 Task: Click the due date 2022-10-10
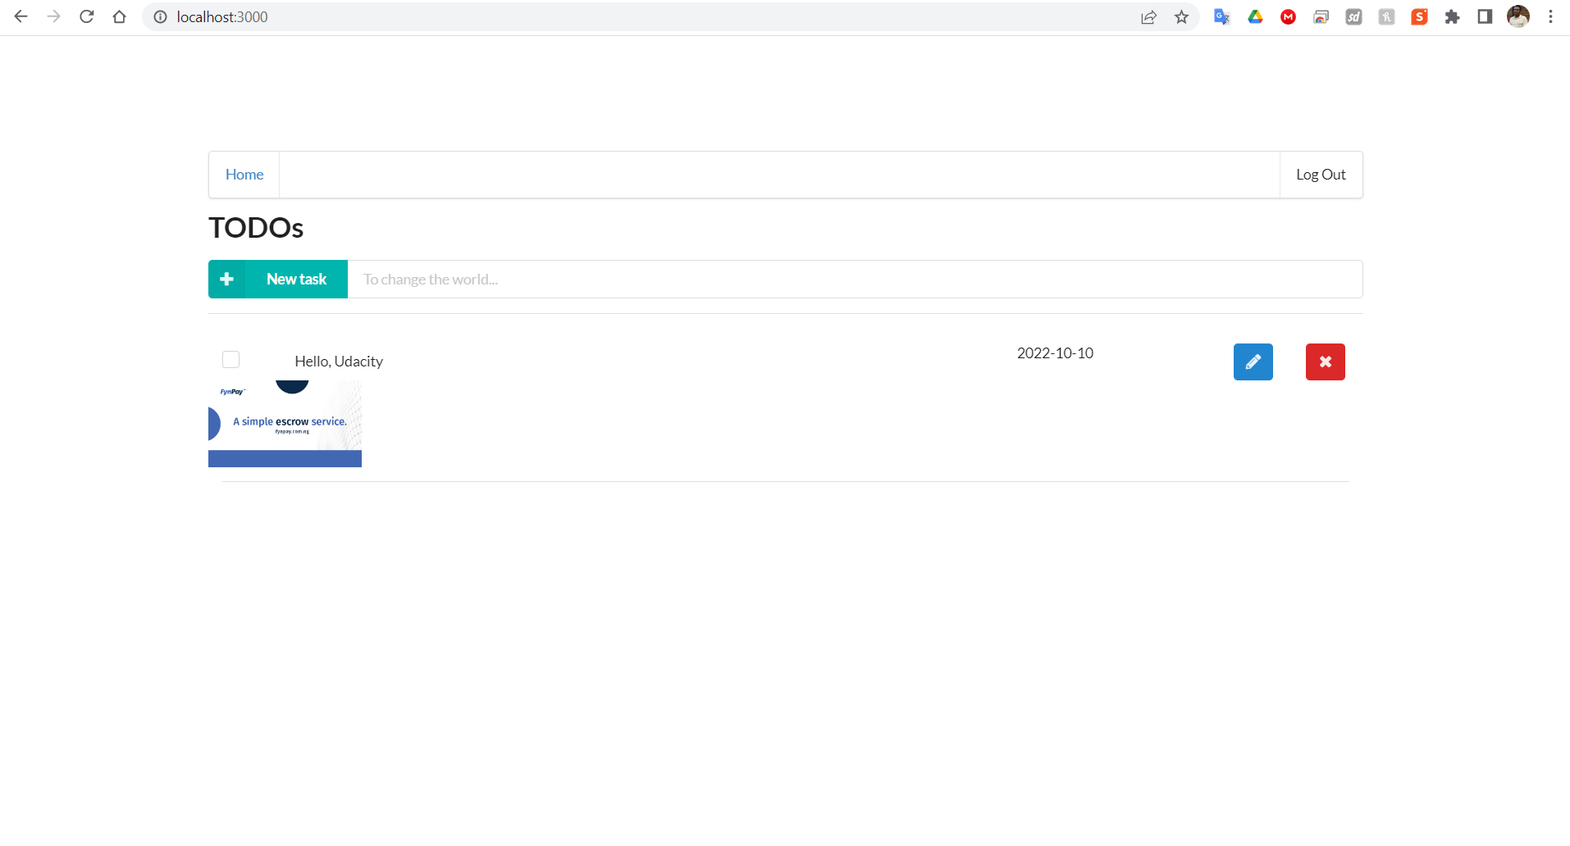(1055, 353)
